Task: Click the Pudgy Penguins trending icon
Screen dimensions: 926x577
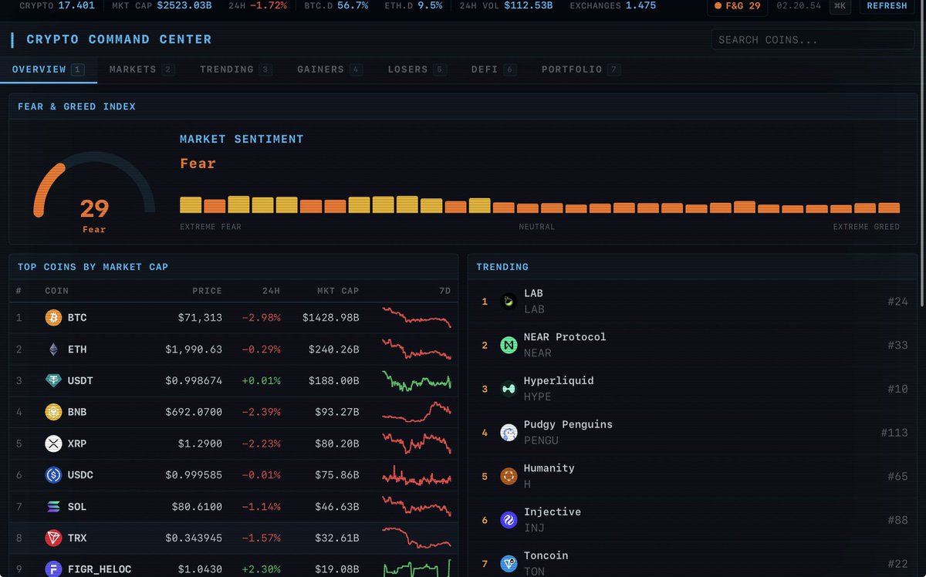Action: 508,432
